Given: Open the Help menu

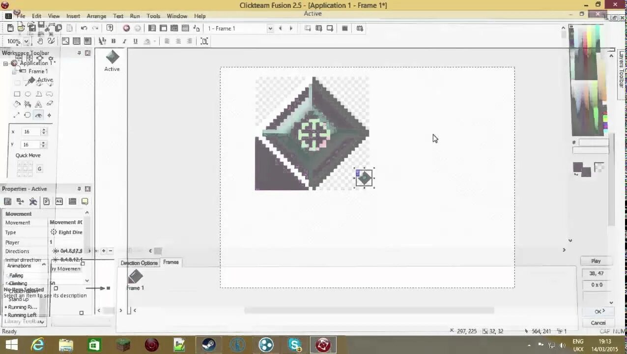Looking at the screenshot, I should click(x=199, y=16).
